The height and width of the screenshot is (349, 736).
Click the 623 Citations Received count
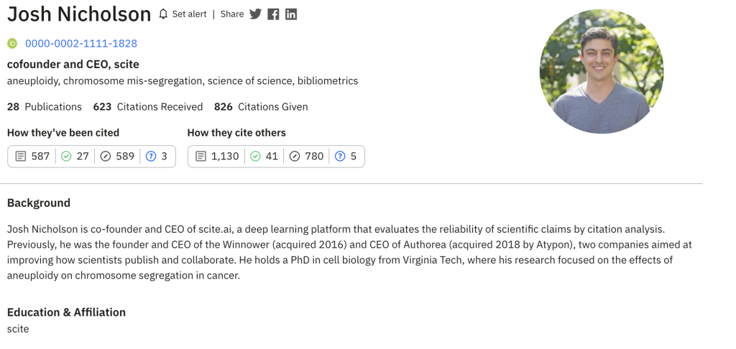click(x=148, y=107)
